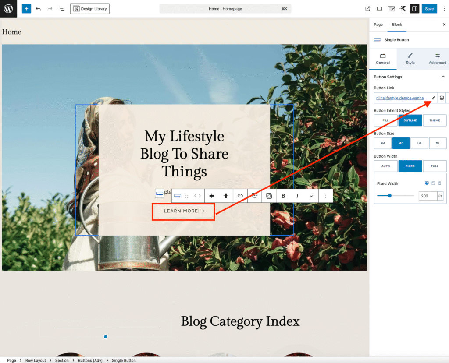The width and height of the screenshot is (449, 363).
Task: Click the WordPress logo icon
Action: 8,9
